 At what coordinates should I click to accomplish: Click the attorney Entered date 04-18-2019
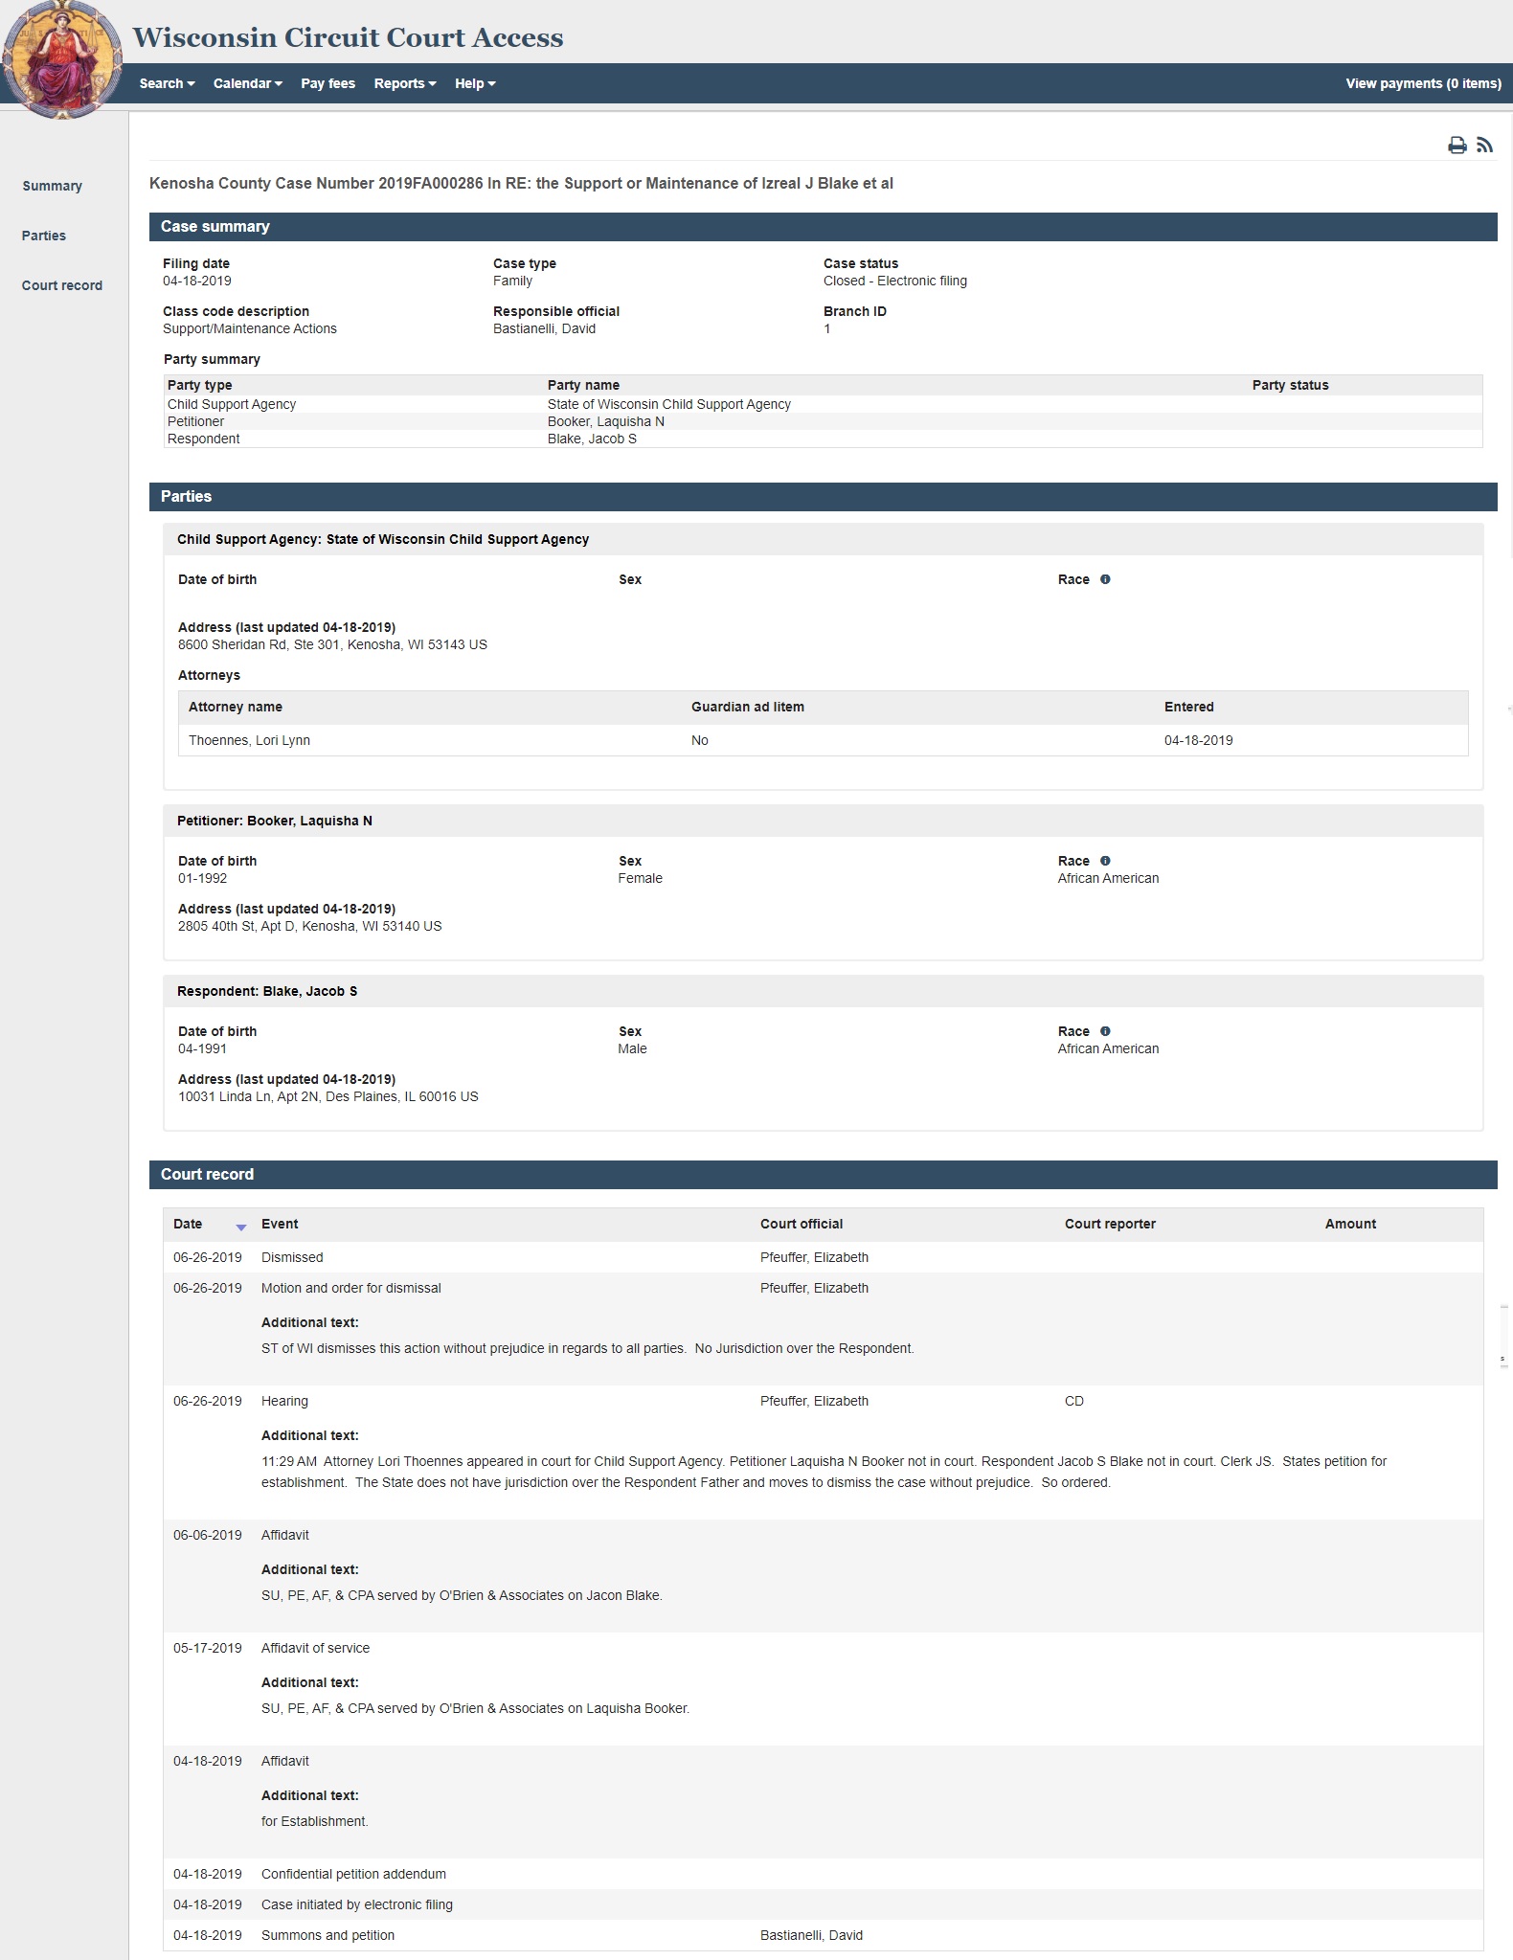pos(1199,740)
